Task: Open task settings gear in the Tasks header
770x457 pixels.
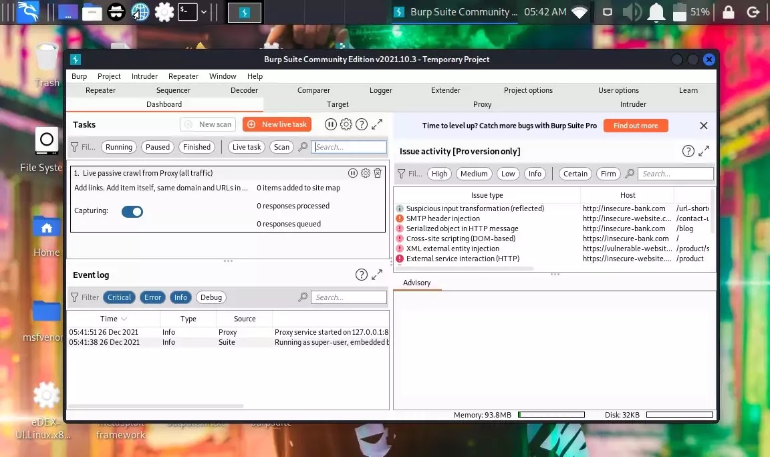Action: click(x=346, y=125)
